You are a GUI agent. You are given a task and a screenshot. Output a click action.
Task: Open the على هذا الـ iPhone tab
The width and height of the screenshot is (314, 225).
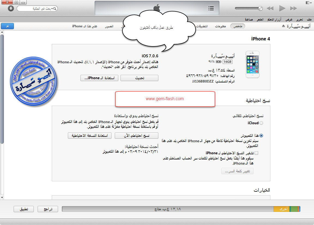85,26
